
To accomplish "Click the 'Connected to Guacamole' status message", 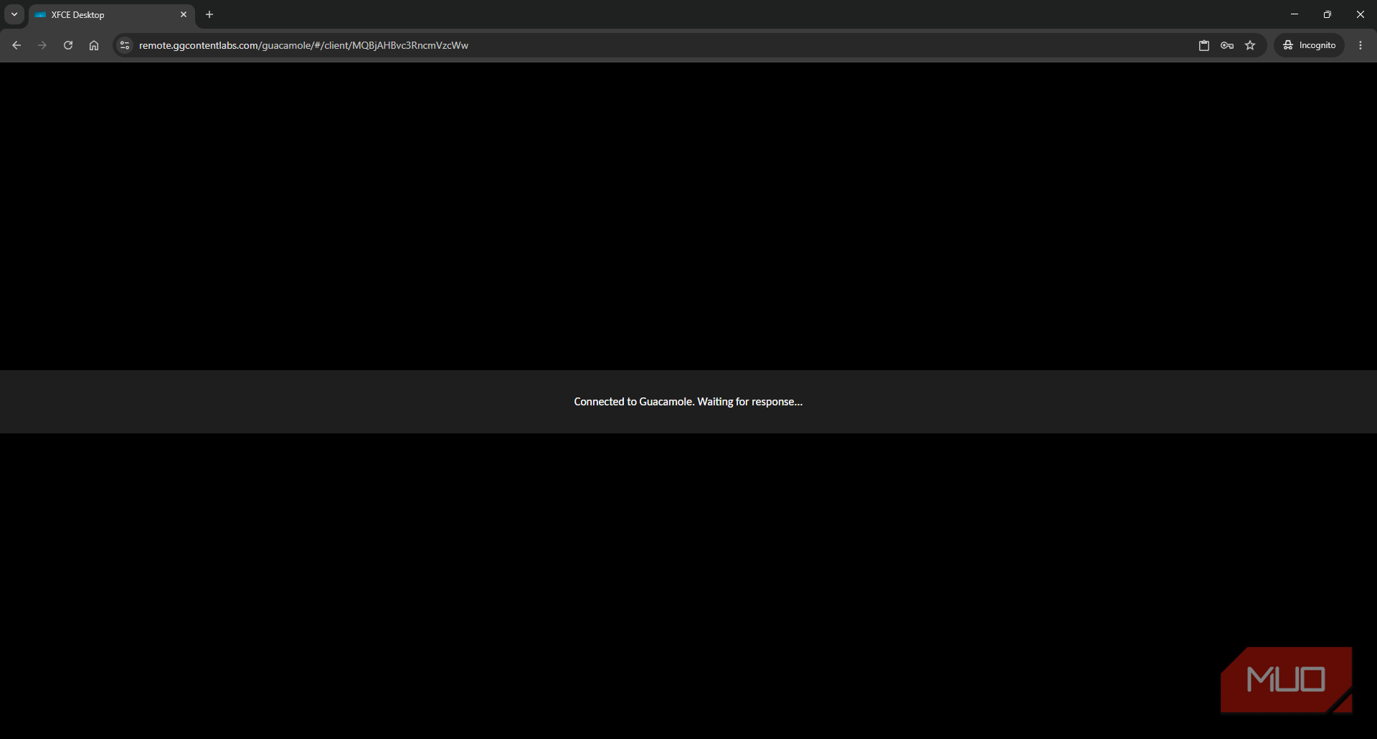I will (x=688, y=402).
